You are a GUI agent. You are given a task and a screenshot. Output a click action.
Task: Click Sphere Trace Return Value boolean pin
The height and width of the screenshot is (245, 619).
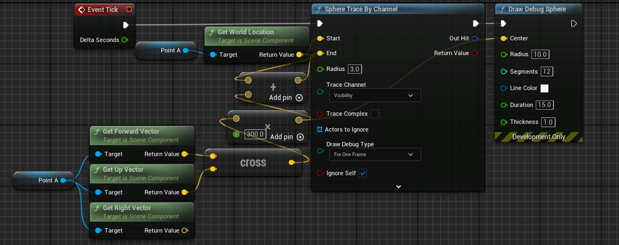tap(475, 53)
